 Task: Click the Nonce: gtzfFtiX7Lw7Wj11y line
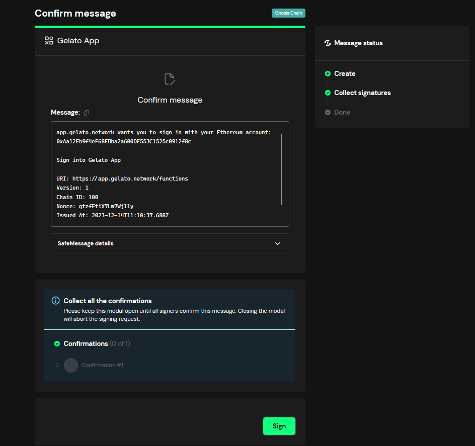[x=95, y=206]
